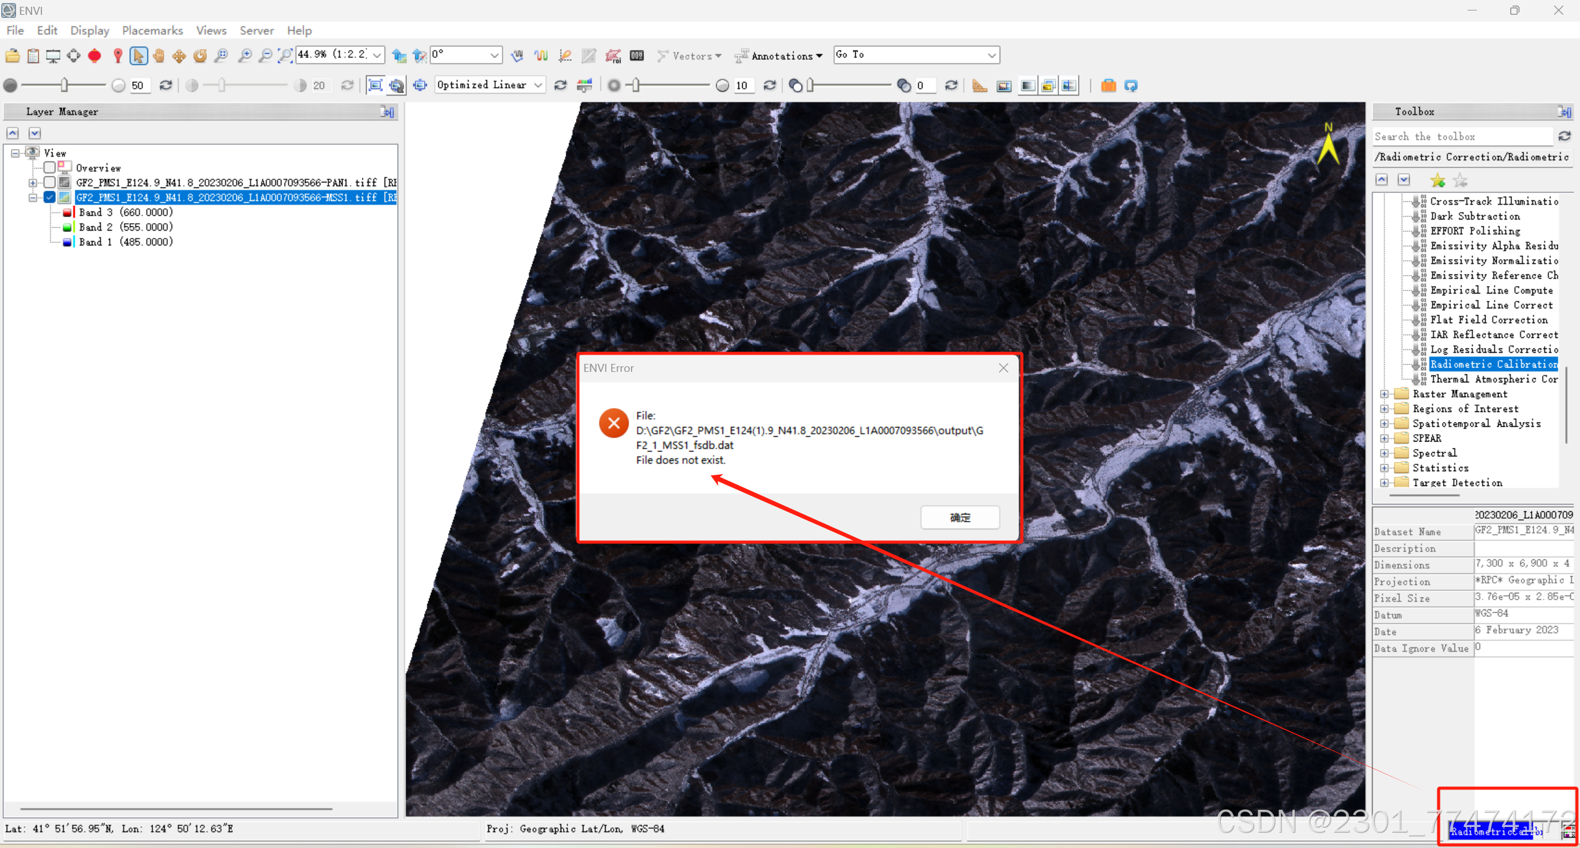Click the Search the toolbox field
Image resolution: width=1580 pixels, height=848 pixels.
coord(1461,137)
